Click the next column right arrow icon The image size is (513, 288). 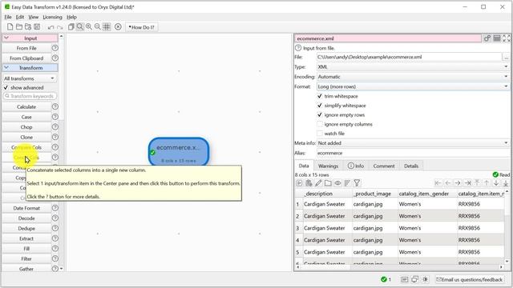[x=458, y=183]
